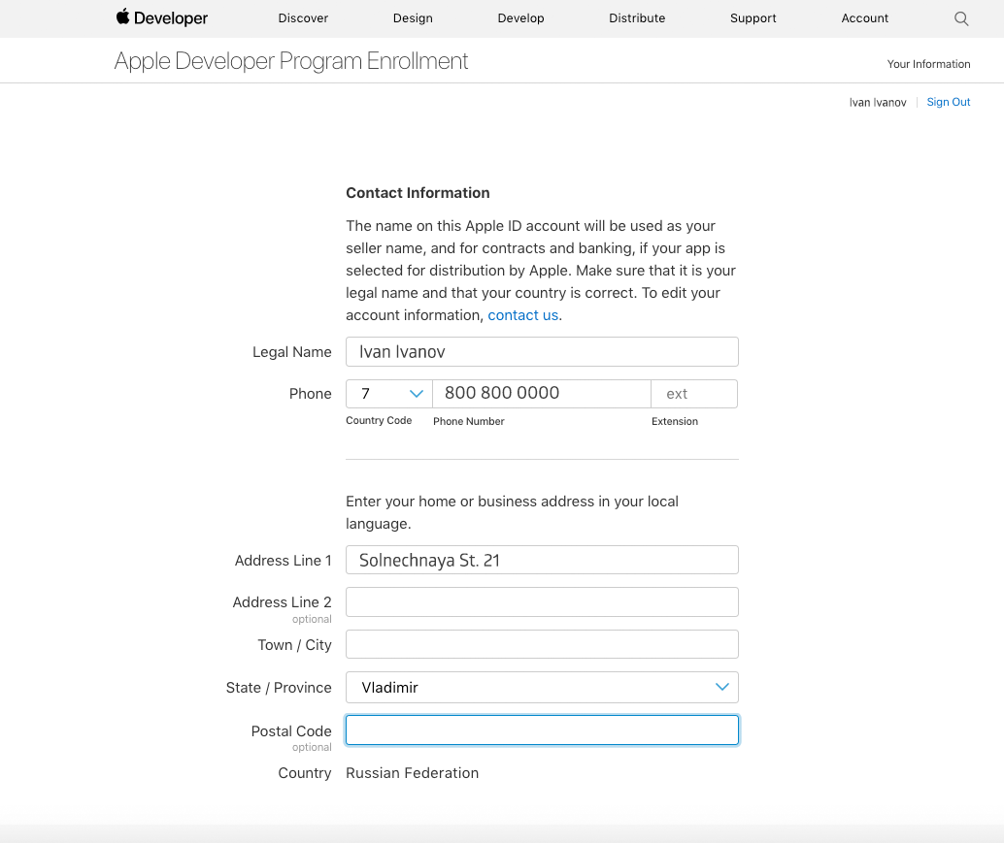1004x843 pixels.
Task: Follow the contact us link
Action: coord(522,315)
